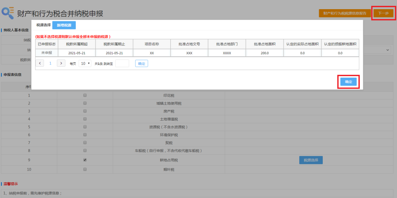The height and width of the screenshot is (198, 397).
Task: Click the blue 确定 button in dialog
Action: pos(348,82)
